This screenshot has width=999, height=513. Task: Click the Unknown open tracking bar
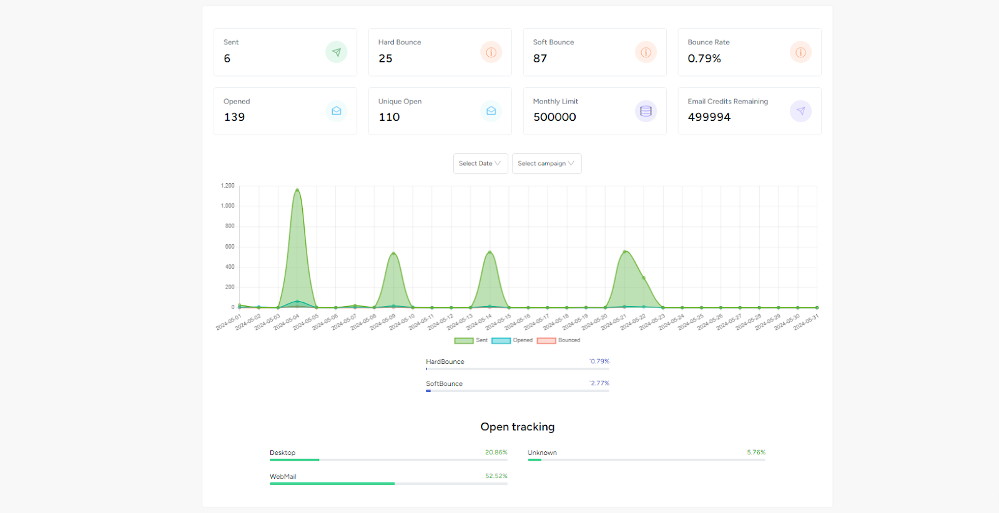(646, 460)
